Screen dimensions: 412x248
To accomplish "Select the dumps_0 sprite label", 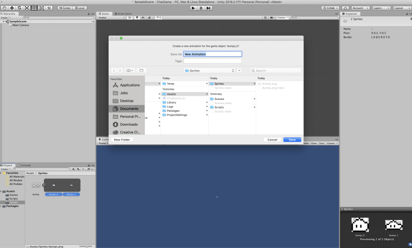I will [x=53, y=194].
